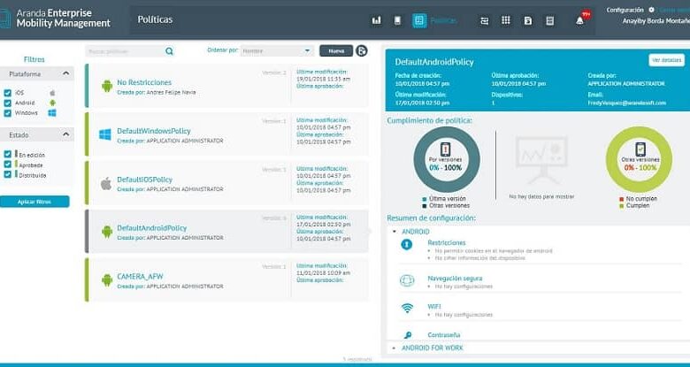This screenshot has width=690, height=367.
Task: Click the Nueva button
Action: (x=336, y=51)
